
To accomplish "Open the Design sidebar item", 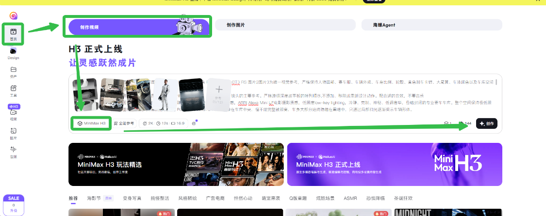I will (x=13, y=53).
